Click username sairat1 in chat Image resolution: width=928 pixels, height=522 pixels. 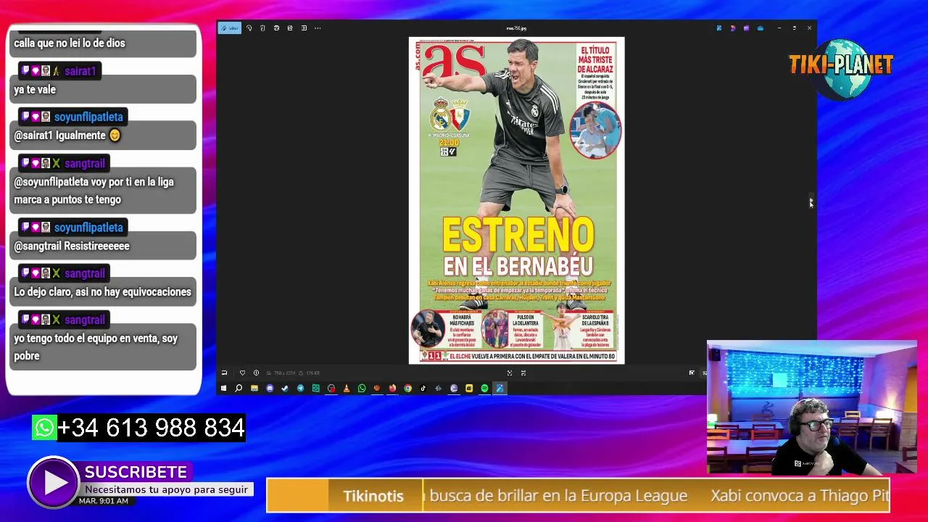tap(80, 71)
